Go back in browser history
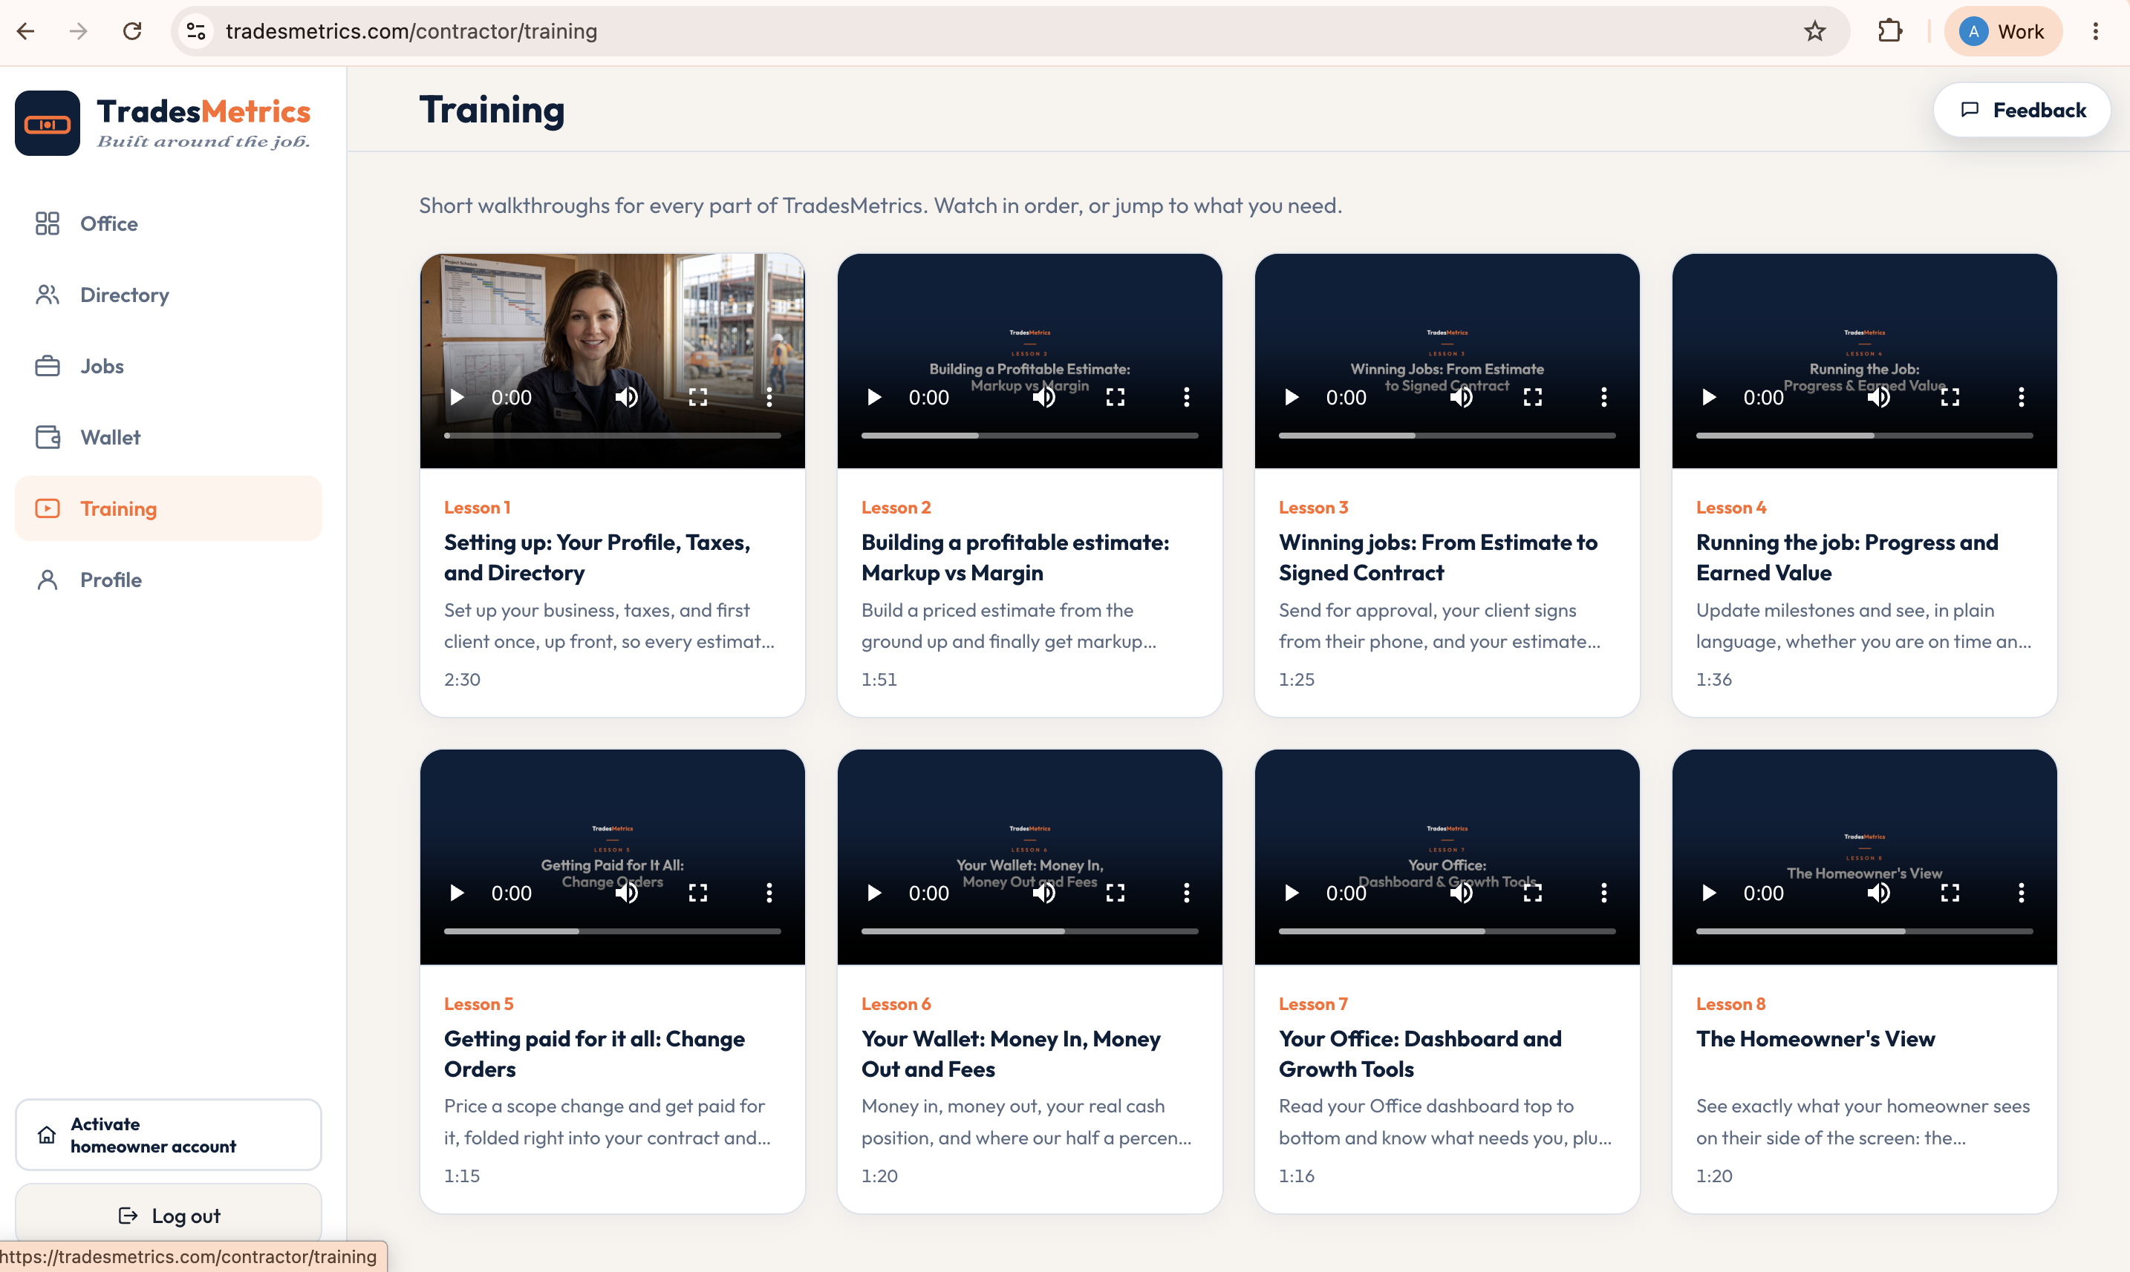Viewport: 2130px width, 1272px height. click(26, 32)
